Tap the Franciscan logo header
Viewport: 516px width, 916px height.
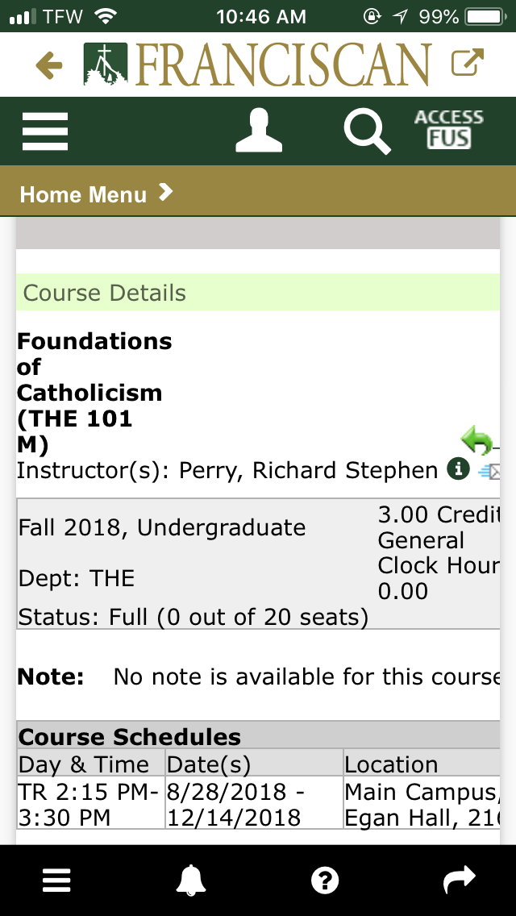(258, 65)
